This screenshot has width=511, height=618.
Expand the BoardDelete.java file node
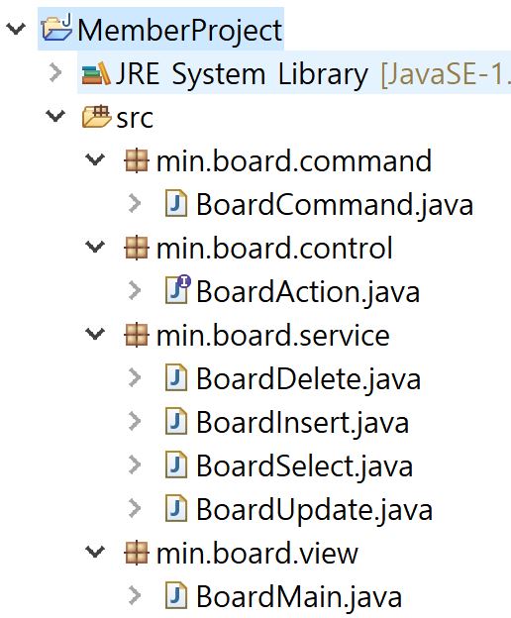[x=135, y=377]
